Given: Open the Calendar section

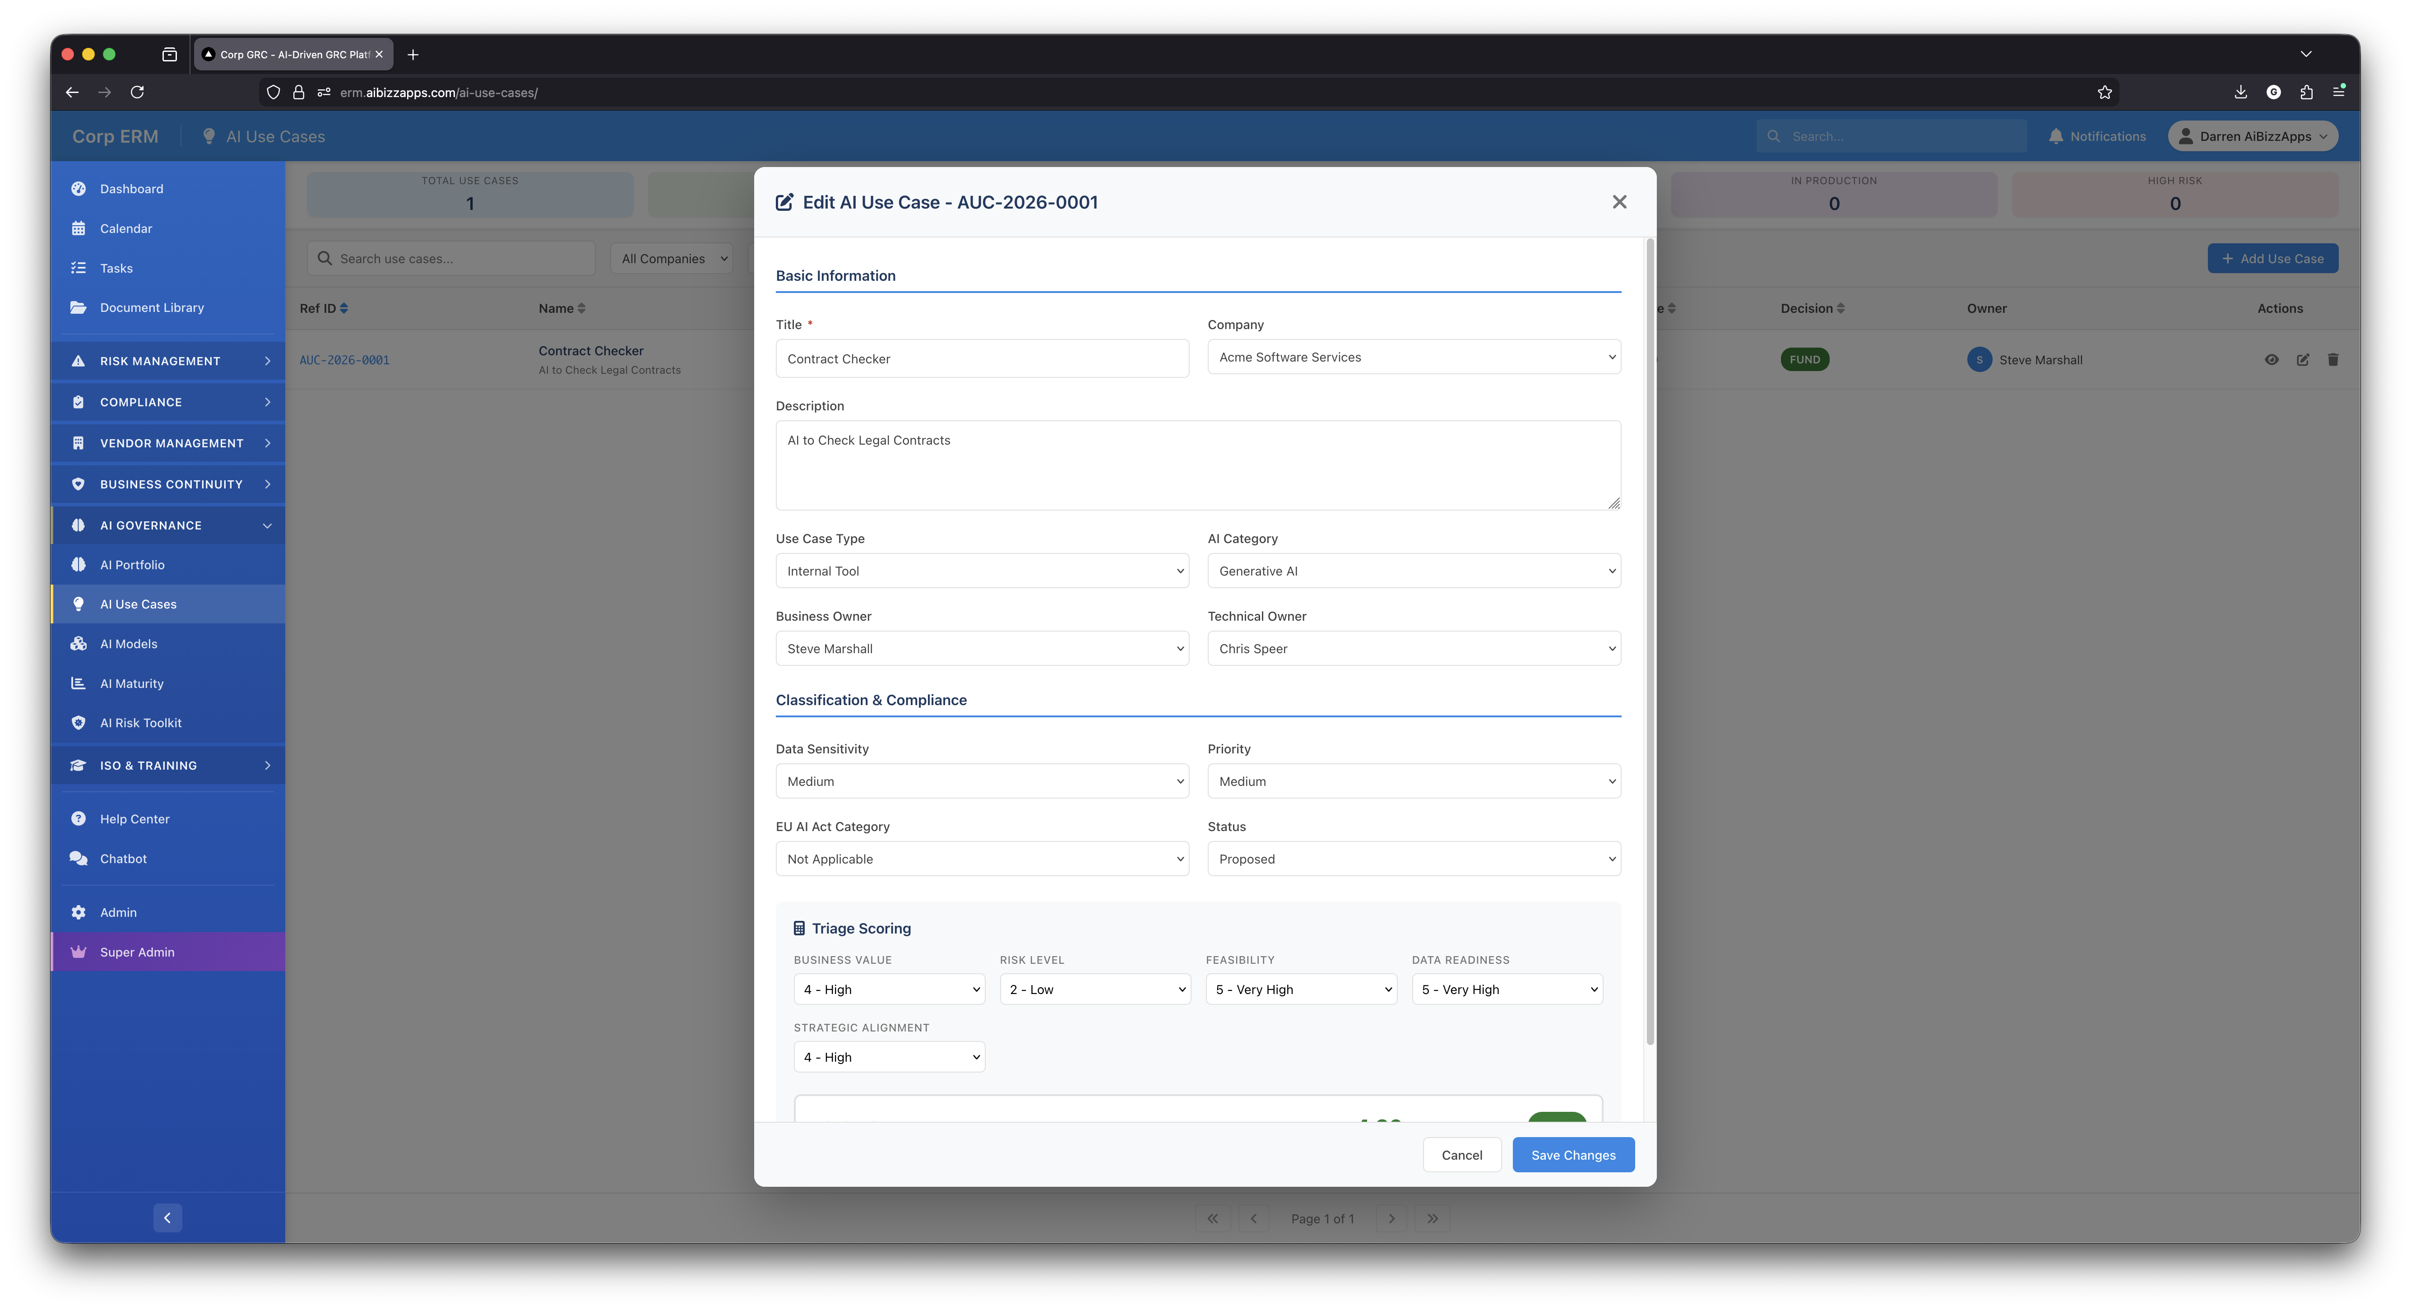Looking at the screenshot, I should (x=125, y=228).
